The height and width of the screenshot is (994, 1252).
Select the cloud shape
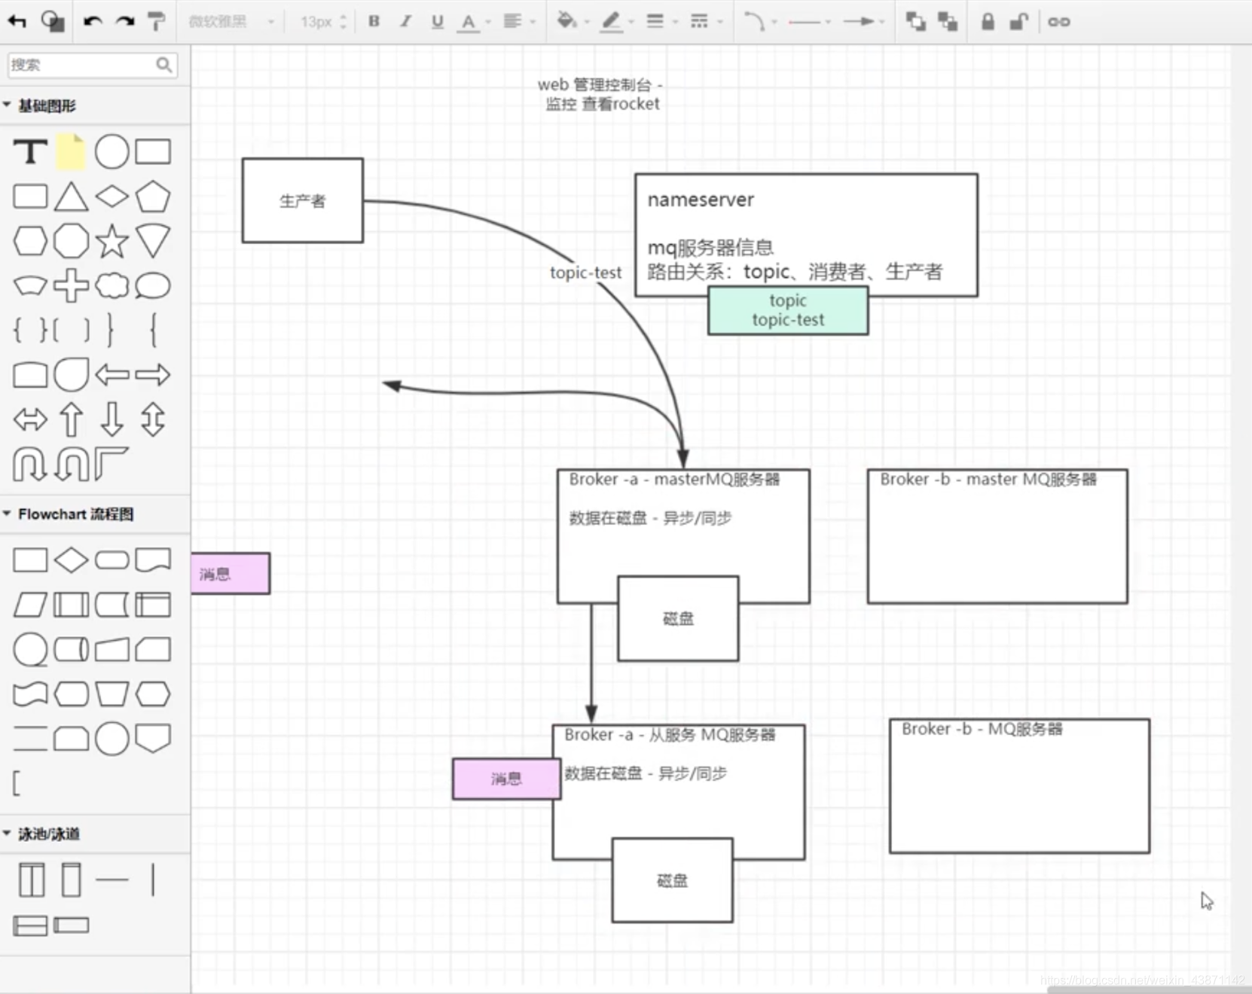[111, 285]
